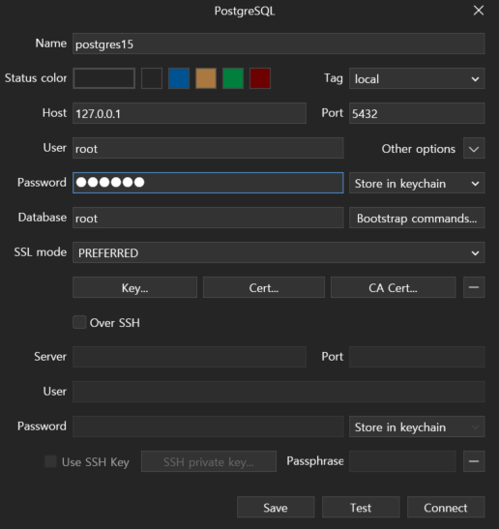Image resolution: width=499 pixels, height=529 pixels.
Task: Click the SSH User field
Action: 279,392
